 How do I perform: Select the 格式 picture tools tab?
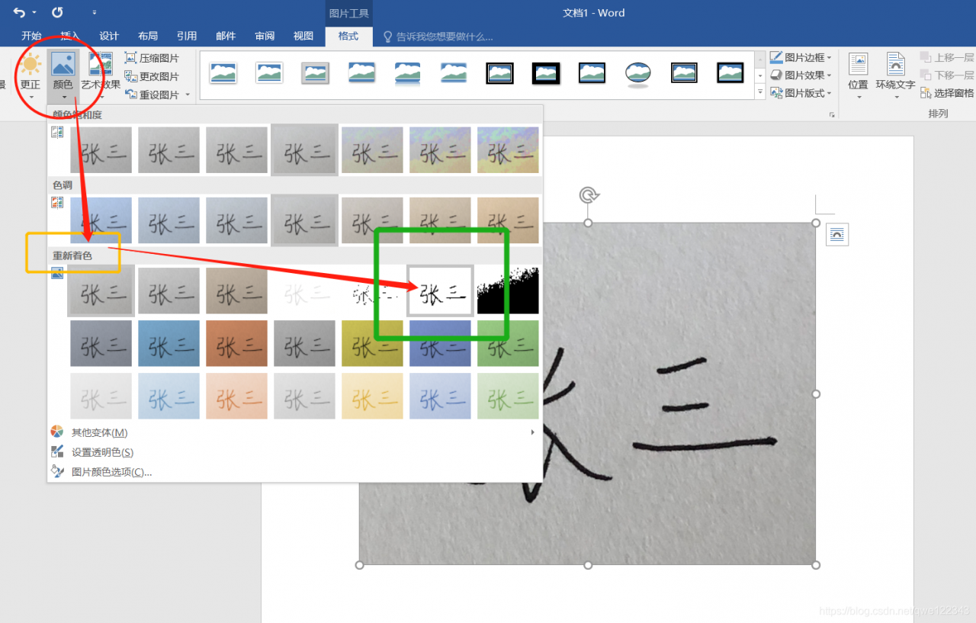point(348,36)
